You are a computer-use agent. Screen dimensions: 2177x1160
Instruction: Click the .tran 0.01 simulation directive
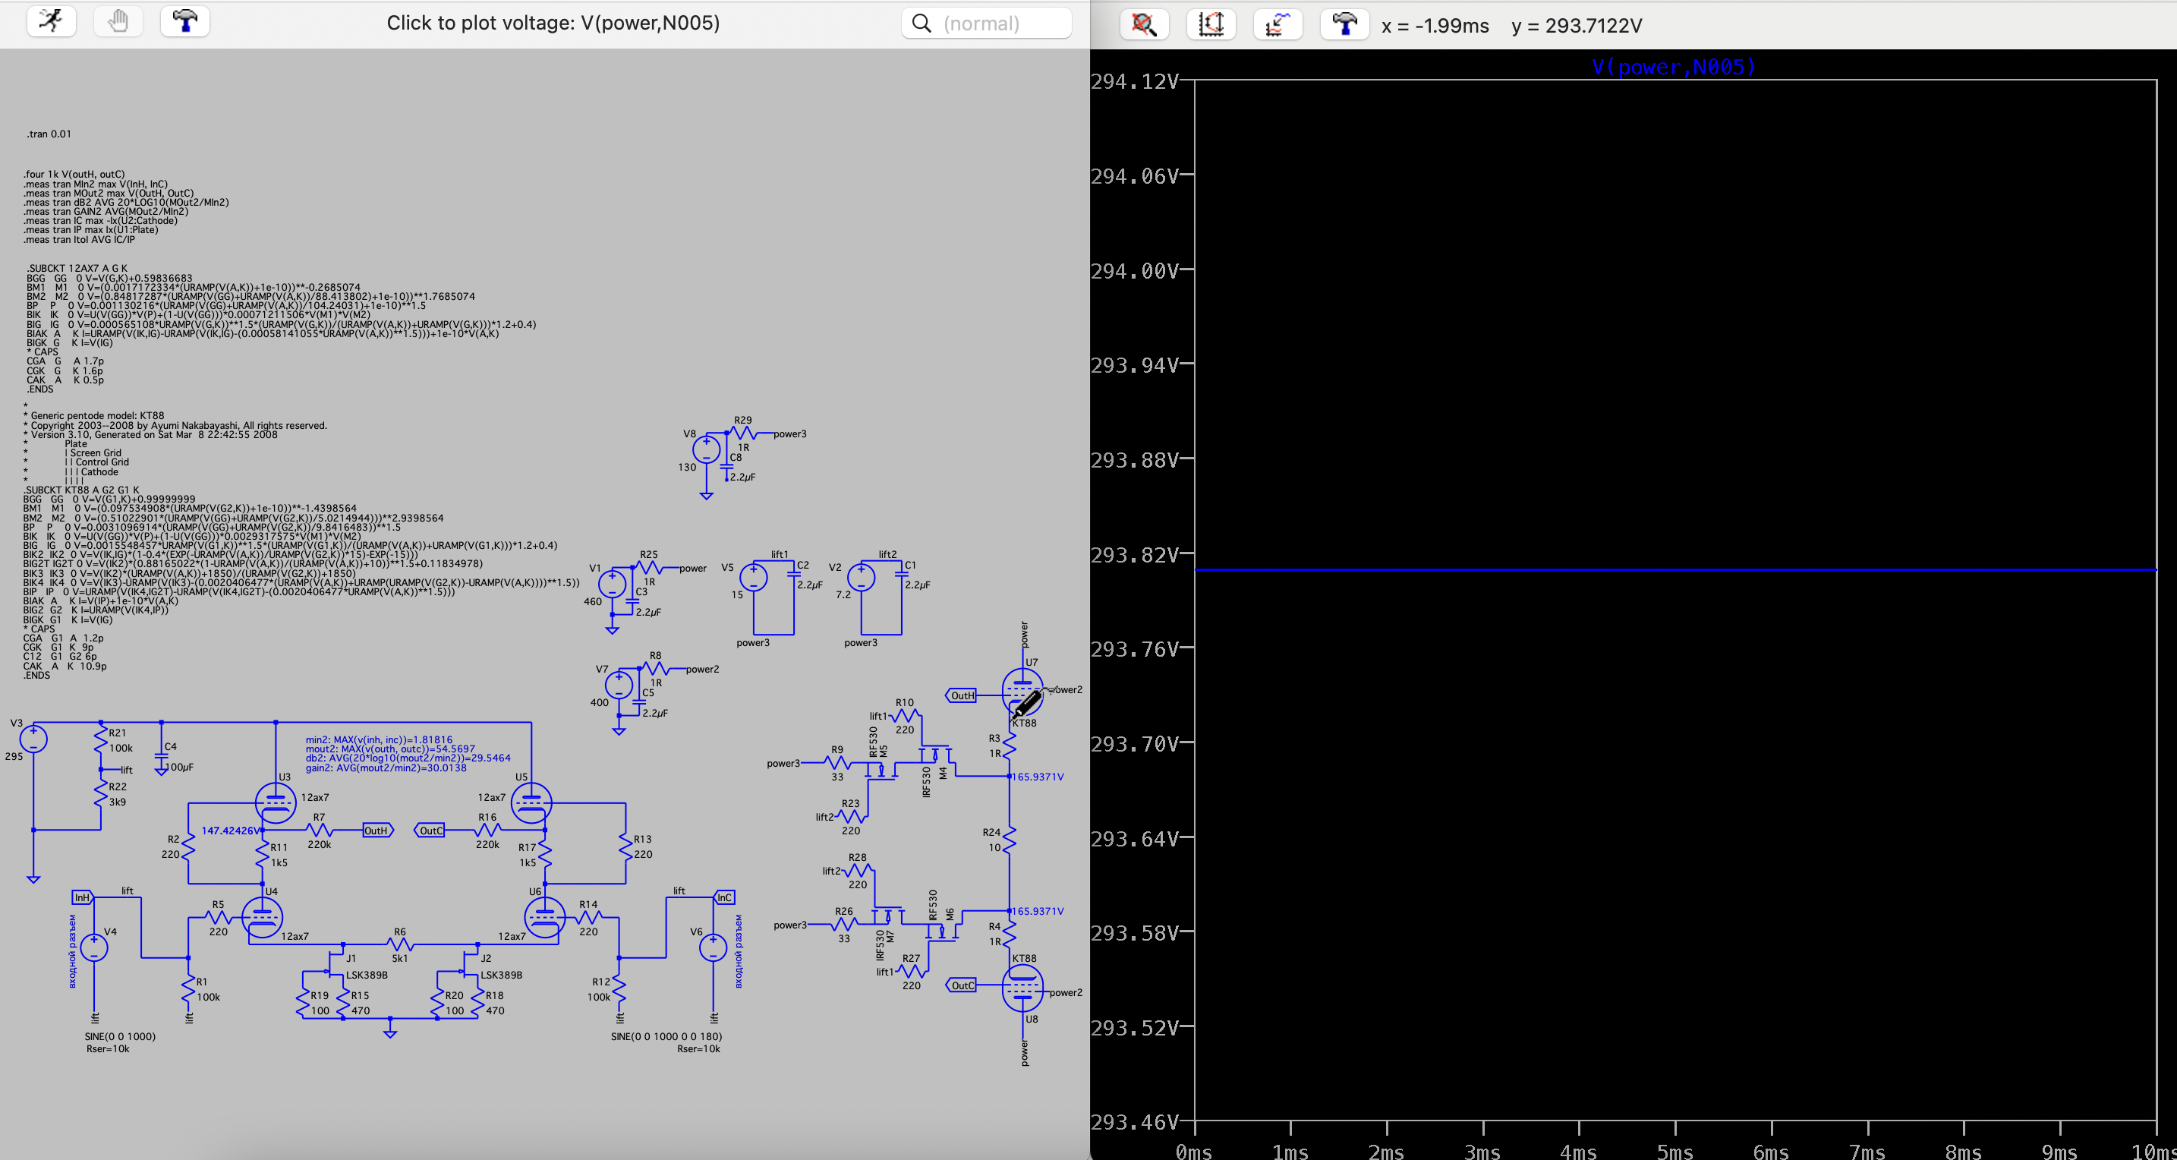pos(49,134)
